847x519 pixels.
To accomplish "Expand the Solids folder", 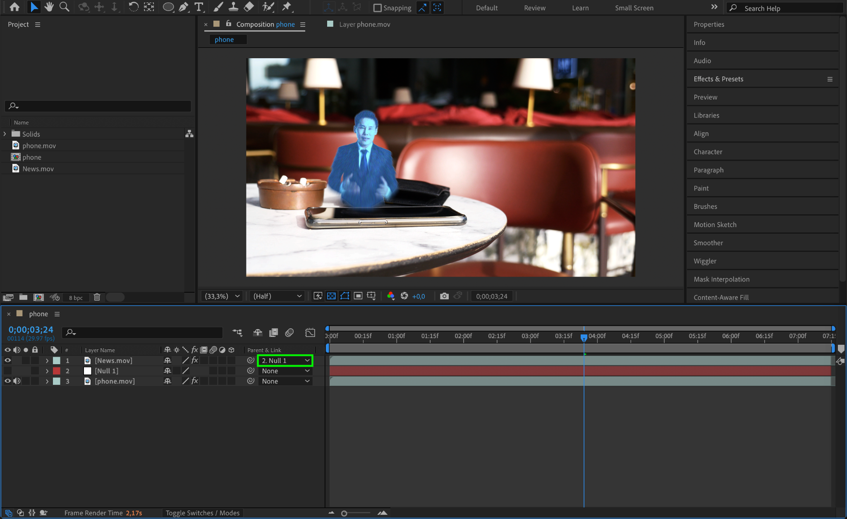I will [5, 134].
